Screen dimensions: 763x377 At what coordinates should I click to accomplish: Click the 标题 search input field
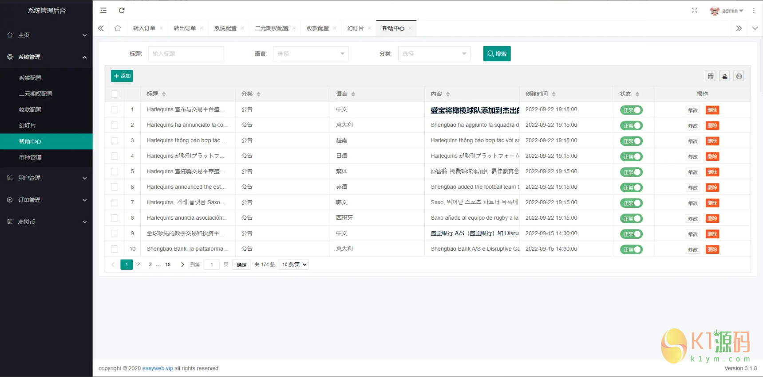(x=186, y=54)
